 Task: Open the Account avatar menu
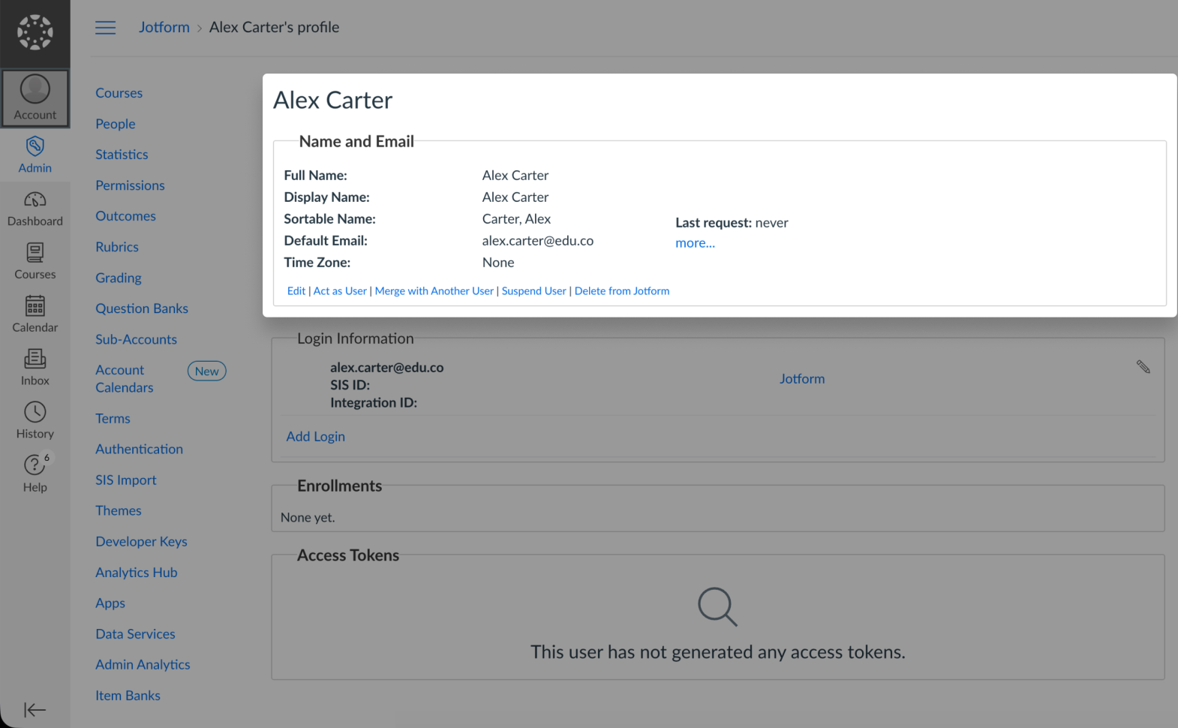[x=35, y=98]
